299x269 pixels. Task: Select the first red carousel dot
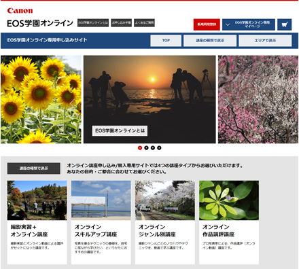pos(140,148)
